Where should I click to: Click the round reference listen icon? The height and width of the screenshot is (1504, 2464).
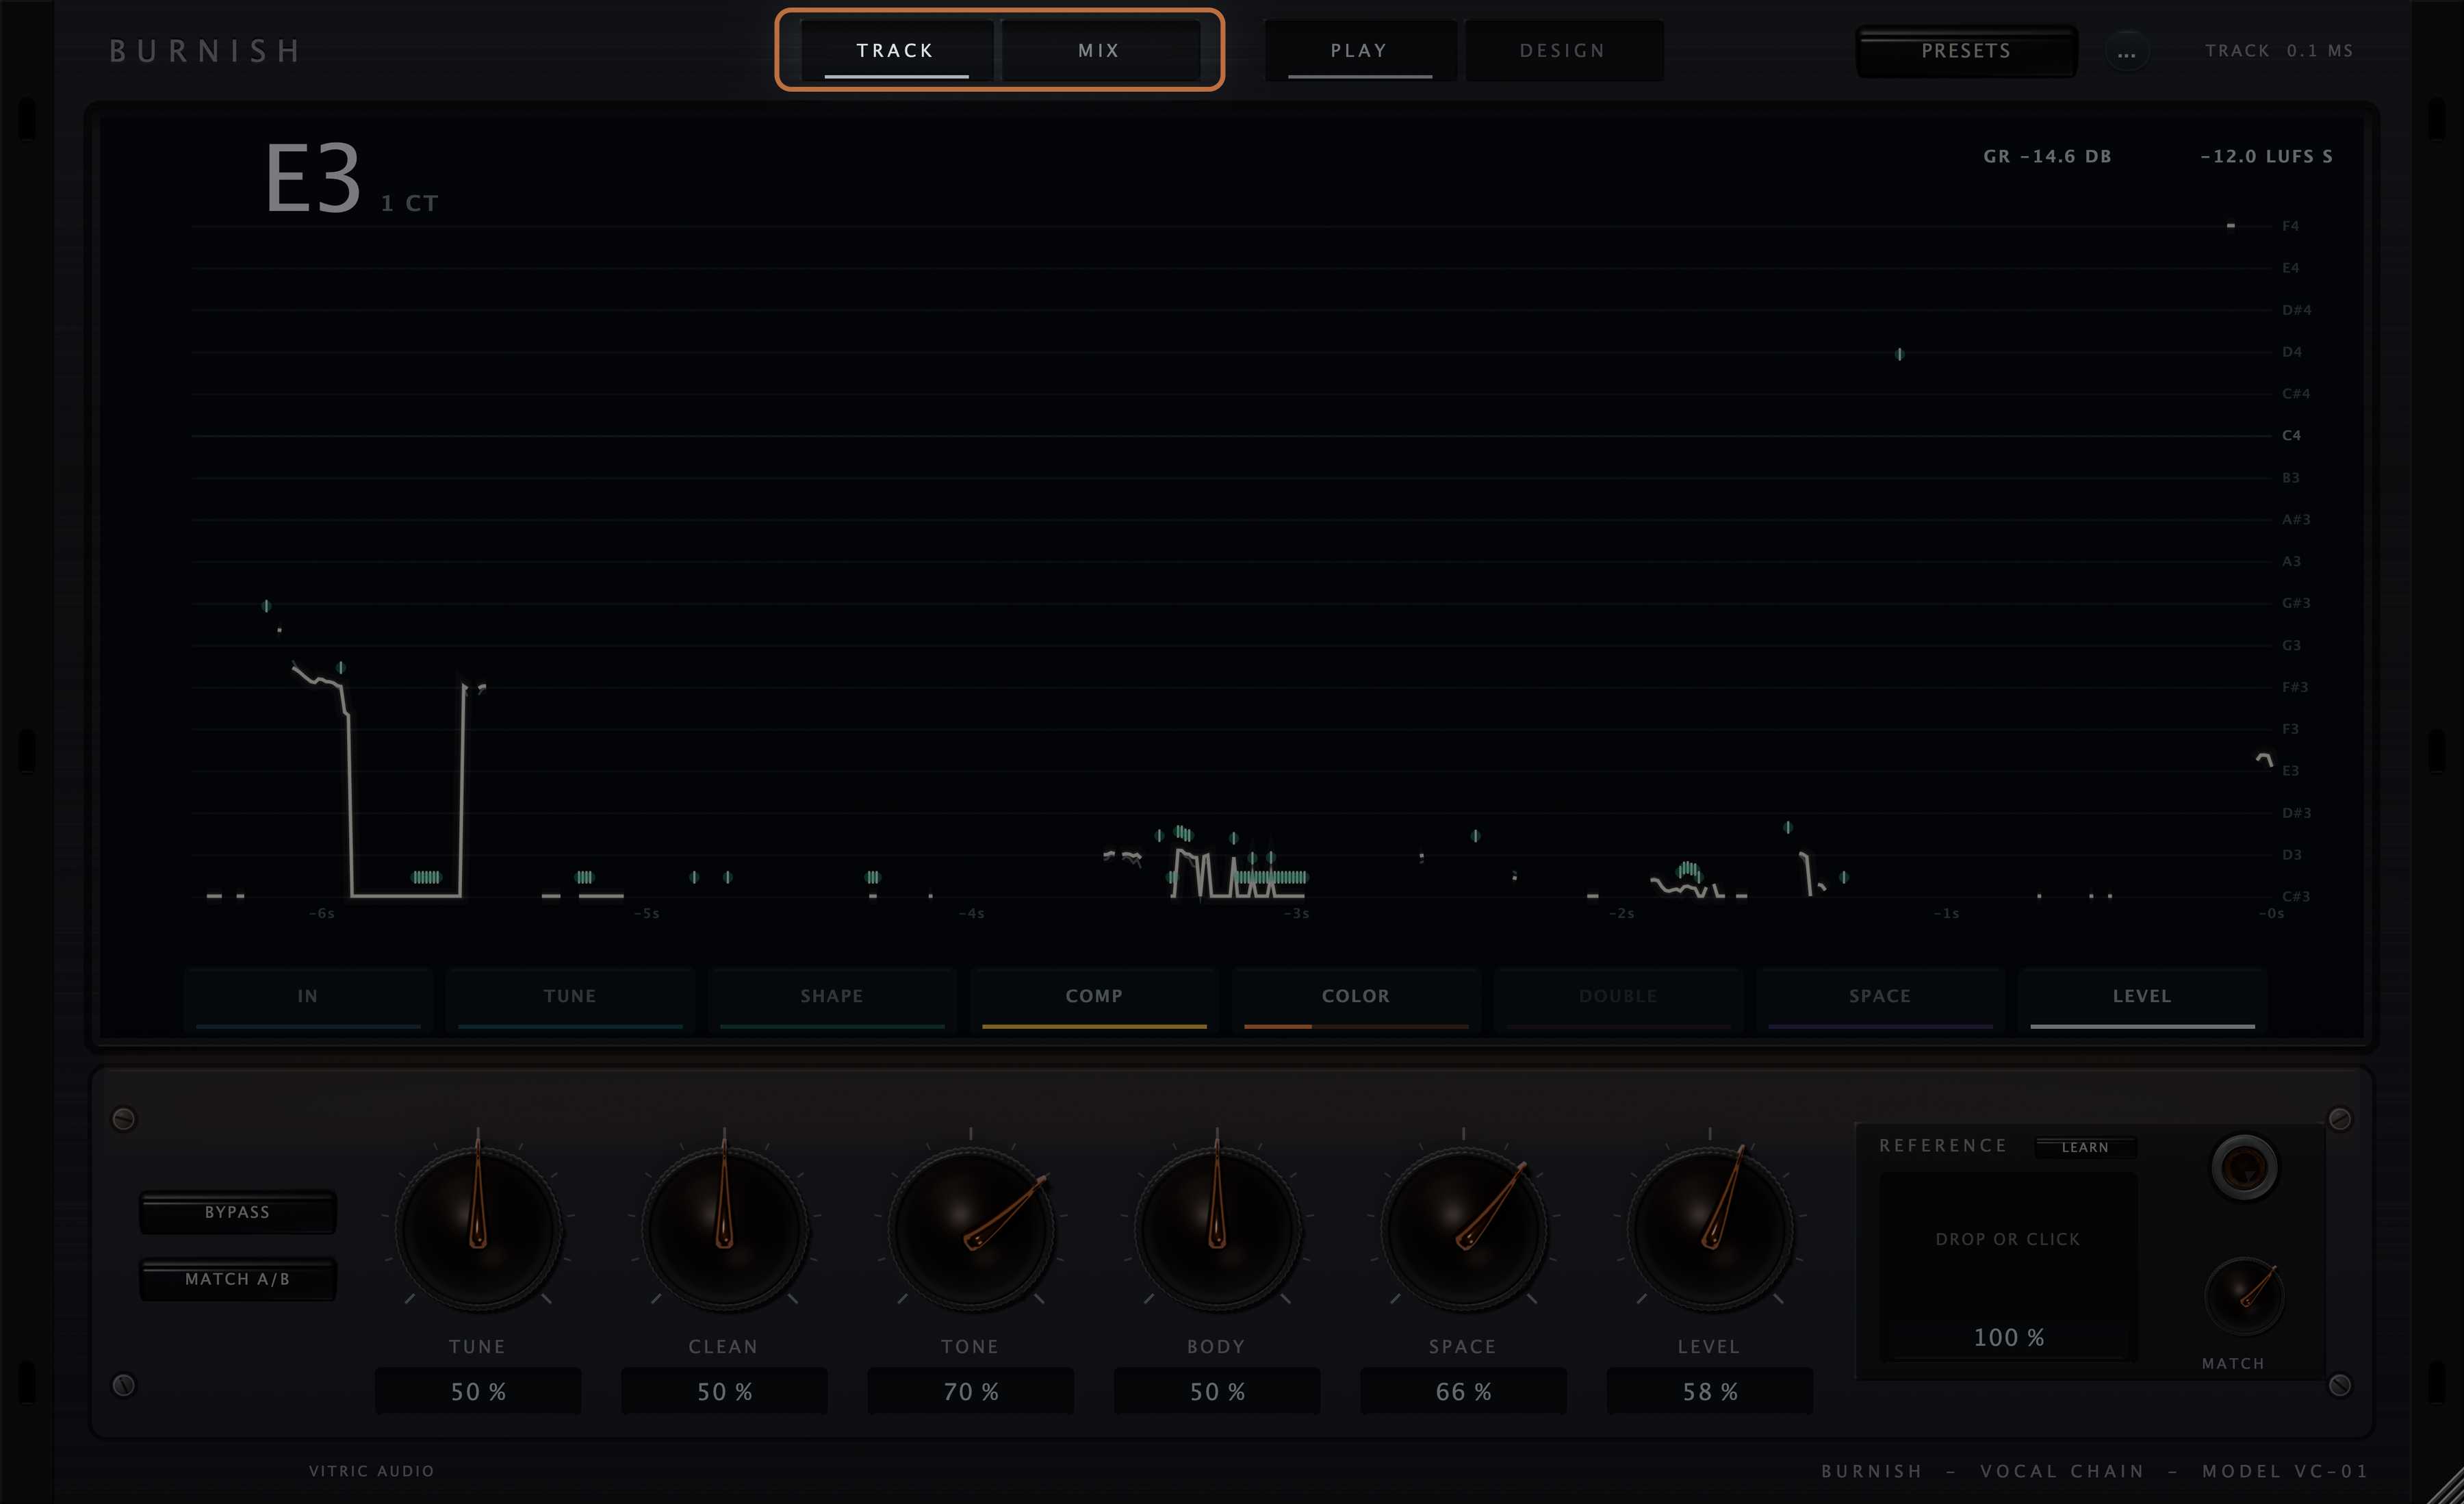pos(2244,1167)
